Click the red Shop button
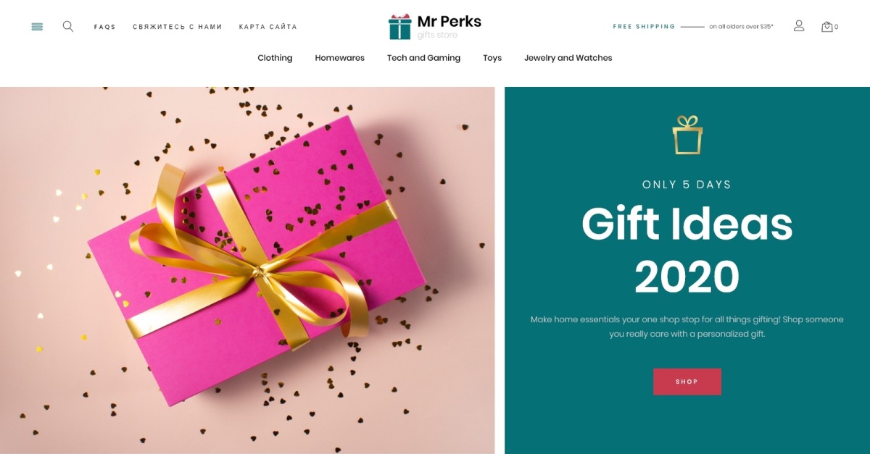 (x=687, y=382)
